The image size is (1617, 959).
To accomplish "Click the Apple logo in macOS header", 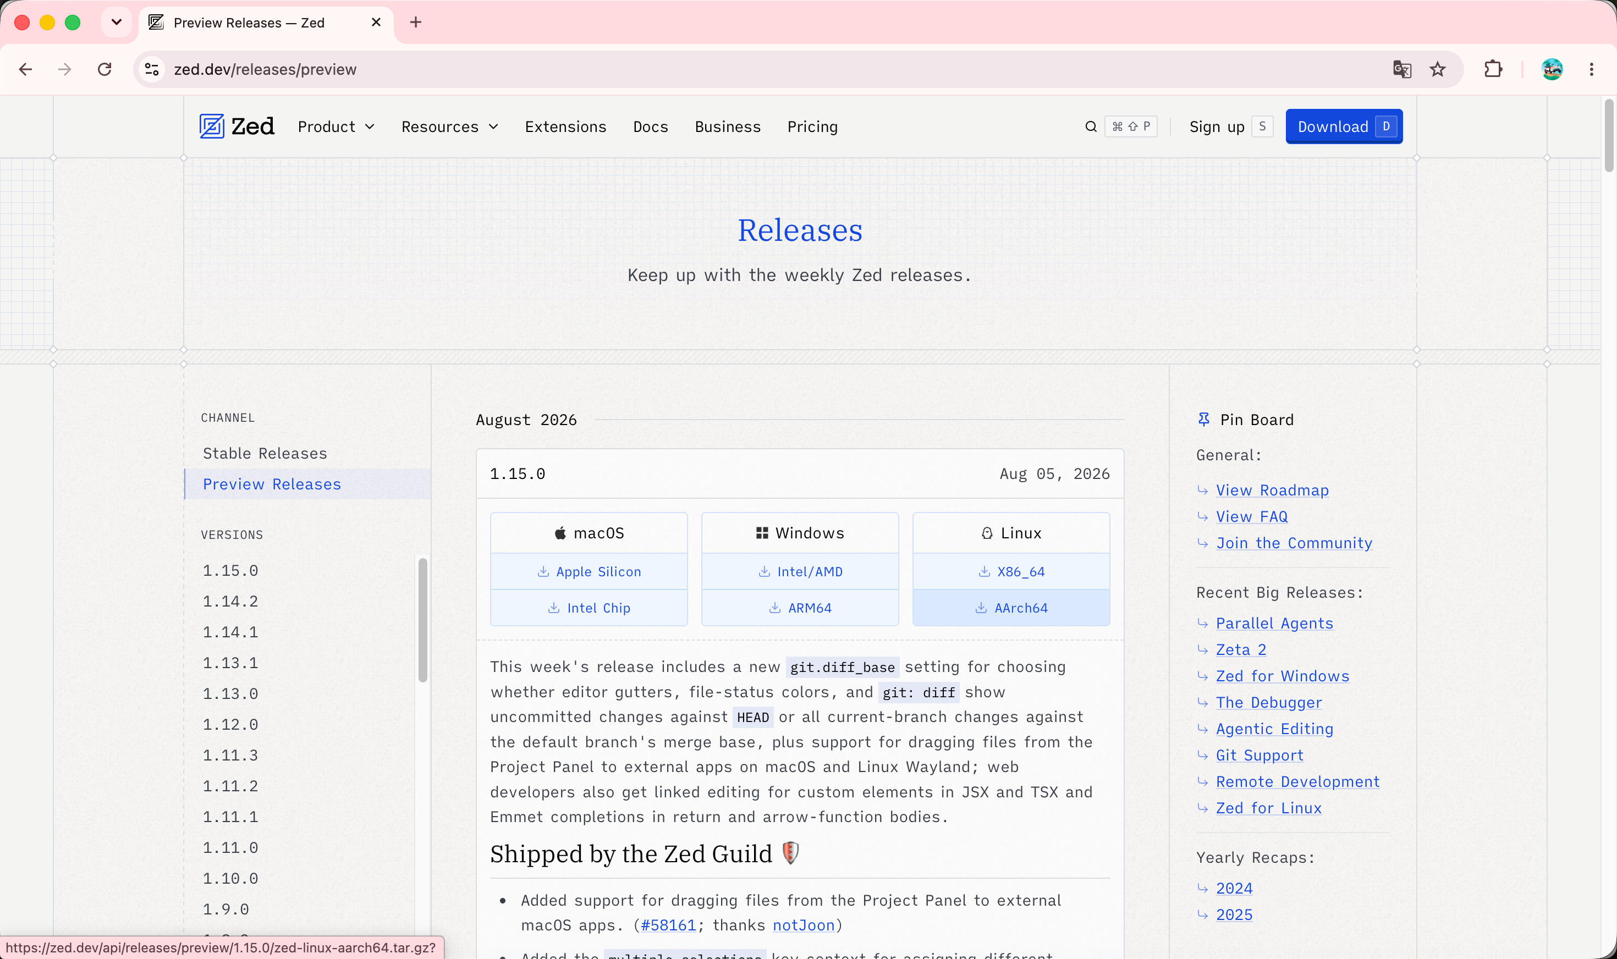I will pyautogui.click(x=560, y=532).
